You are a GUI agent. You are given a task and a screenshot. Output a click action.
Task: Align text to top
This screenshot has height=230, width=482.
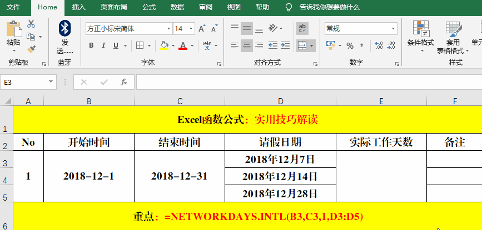click(x=235, y=28)
